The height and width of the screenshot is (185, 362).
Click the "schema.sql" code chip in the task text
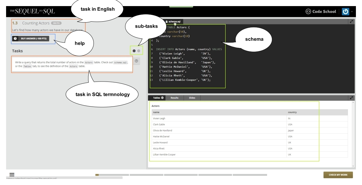(x=120, y=62)
